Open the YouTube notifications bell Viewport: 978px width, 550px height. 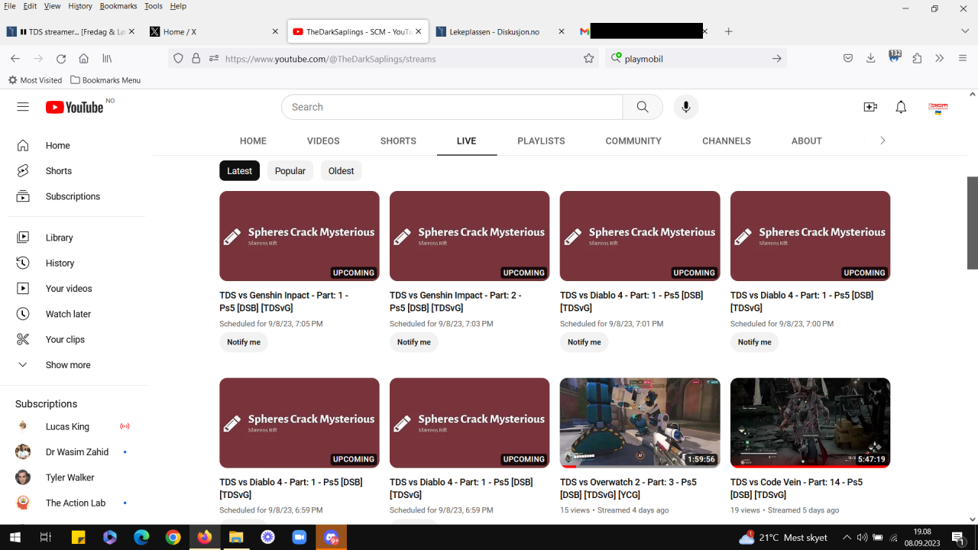(901, 107)
